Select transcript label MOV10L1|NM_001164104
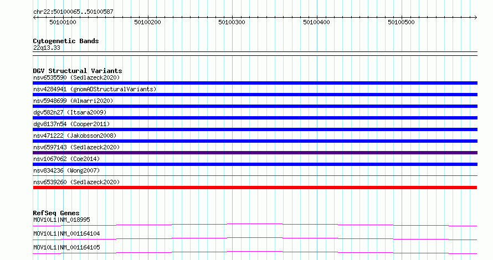 pos(66,233)
